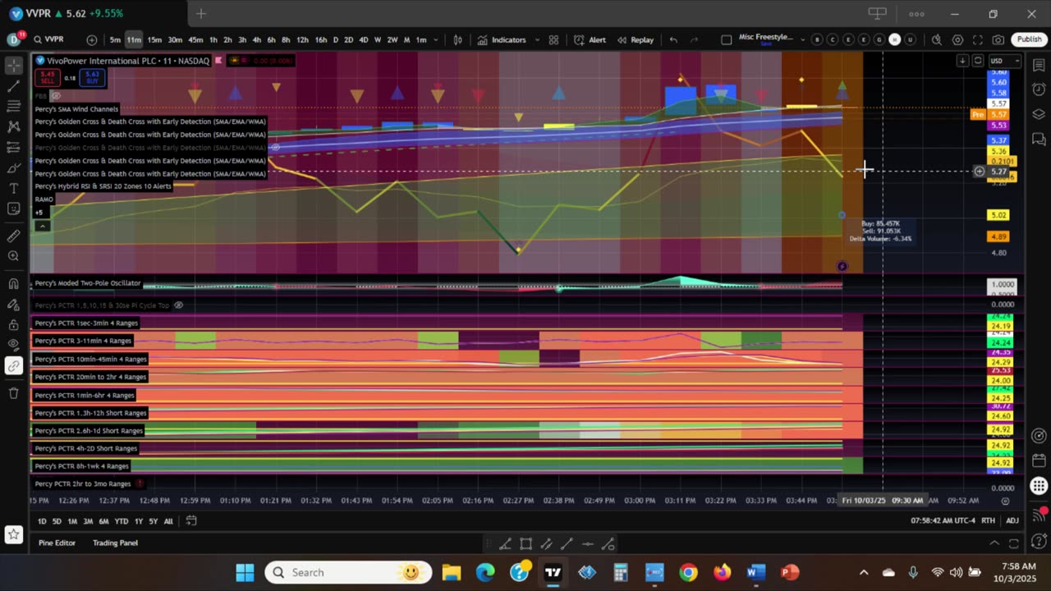The image size is (1051, 591).
Task: Switch to the 15m timeframe
Action: click(154, 39)
